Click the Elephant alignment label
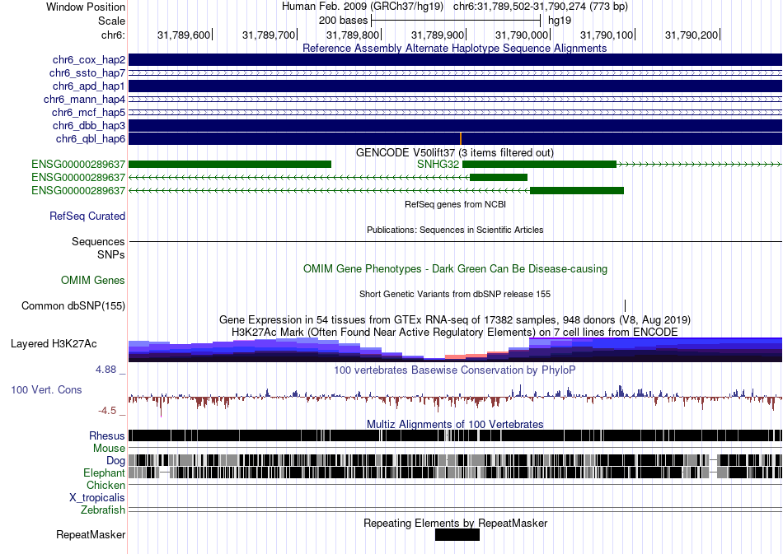This screenshot has width=783, height=554. pyautogui.click(x=104, y=473)
